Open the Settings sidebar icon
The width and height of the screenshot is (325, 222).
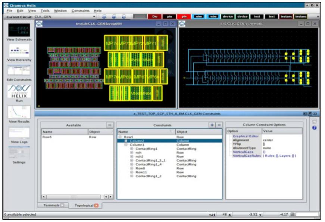coord(19,153)
